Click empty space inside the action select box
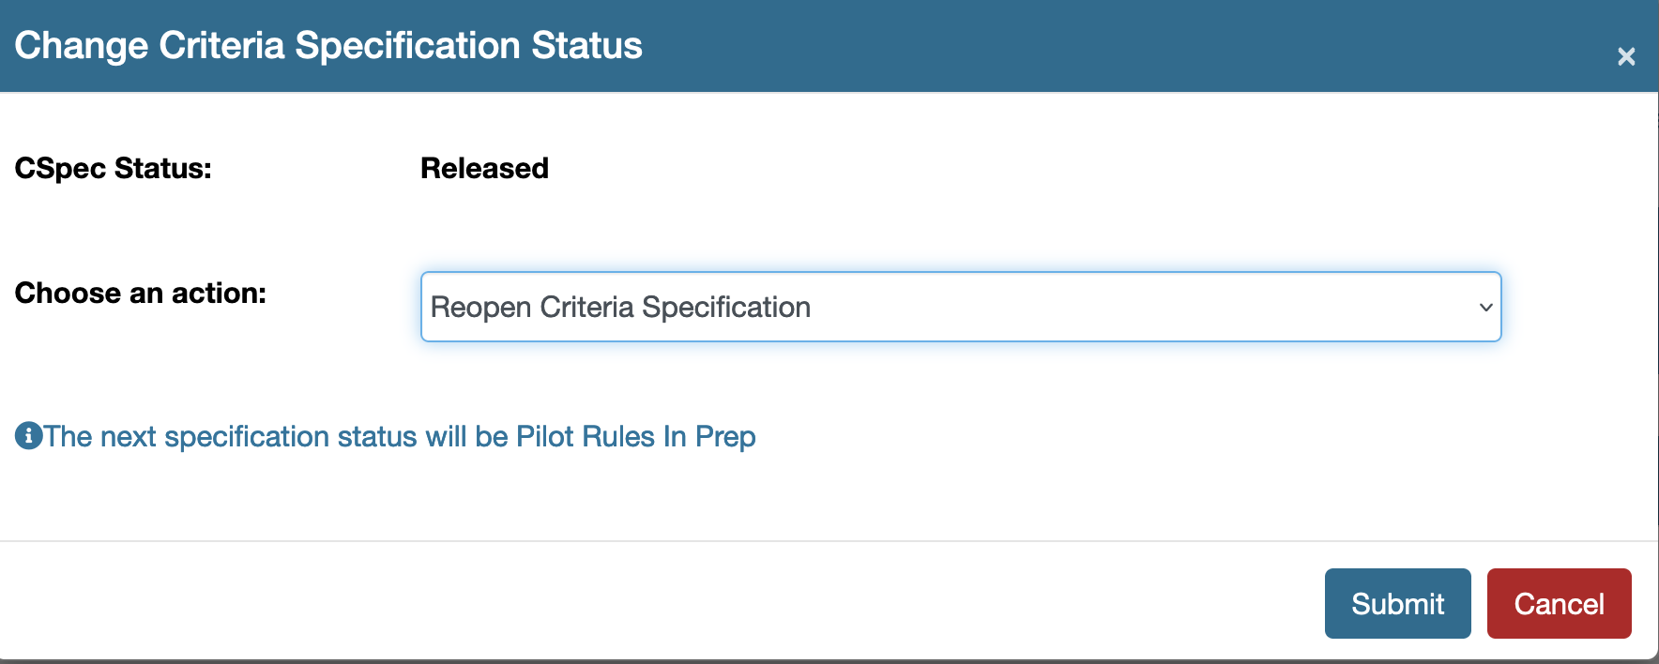This screenshot has height=664, width=1659. [1126, 308]
